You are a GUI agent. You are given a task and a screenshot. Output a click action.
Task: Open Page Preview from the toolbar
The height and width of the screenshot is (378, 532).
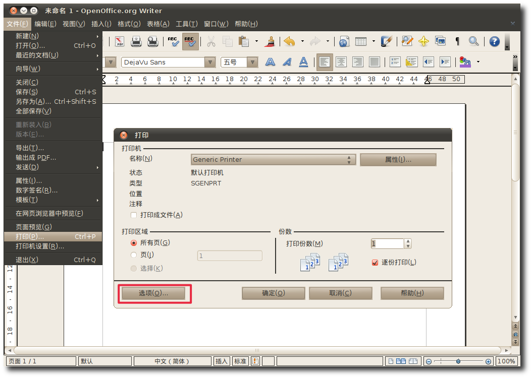pyautogui.click(x=152, y=42)
